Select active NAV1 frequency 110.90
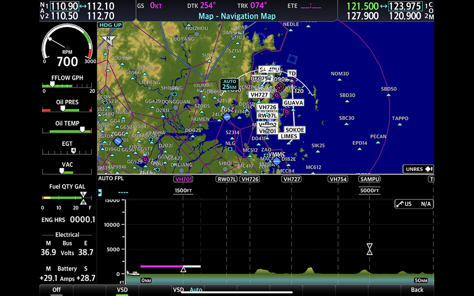474x296 pixels. click(x=64, y=6)
